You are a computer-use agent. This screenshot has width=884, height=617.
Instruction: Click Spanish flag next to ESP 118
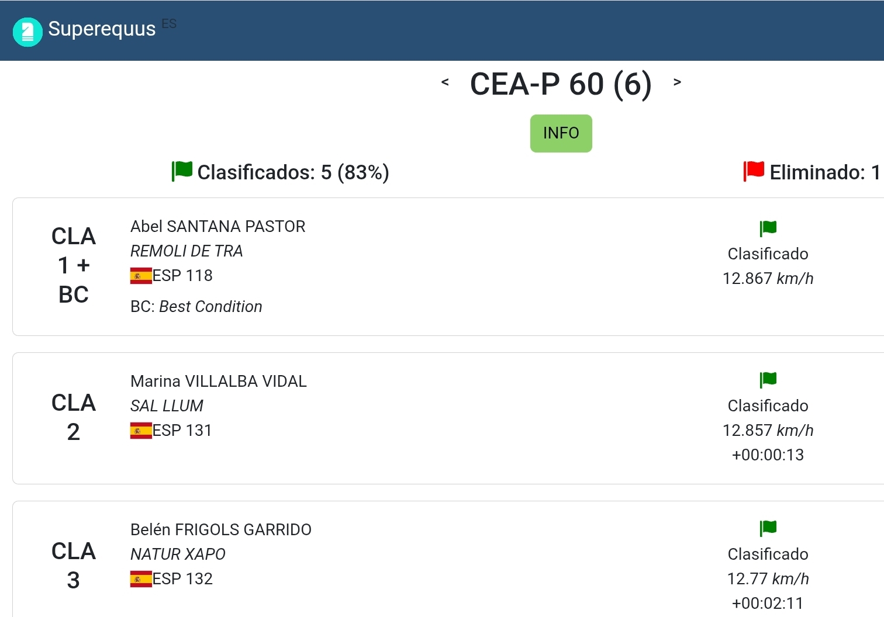[x=141, y=276]
